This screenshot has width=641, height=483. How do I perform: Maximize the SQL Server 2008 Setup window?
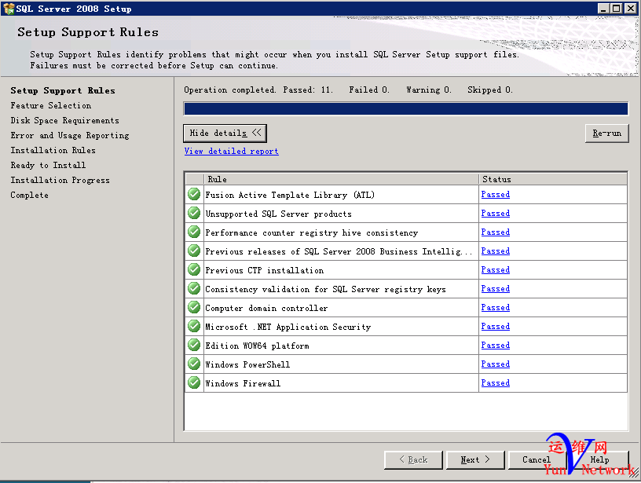617,8
